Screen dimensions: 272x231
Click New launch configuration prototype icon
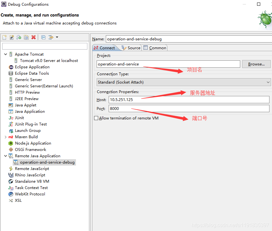pyautogui.click(x=12, y=37)
